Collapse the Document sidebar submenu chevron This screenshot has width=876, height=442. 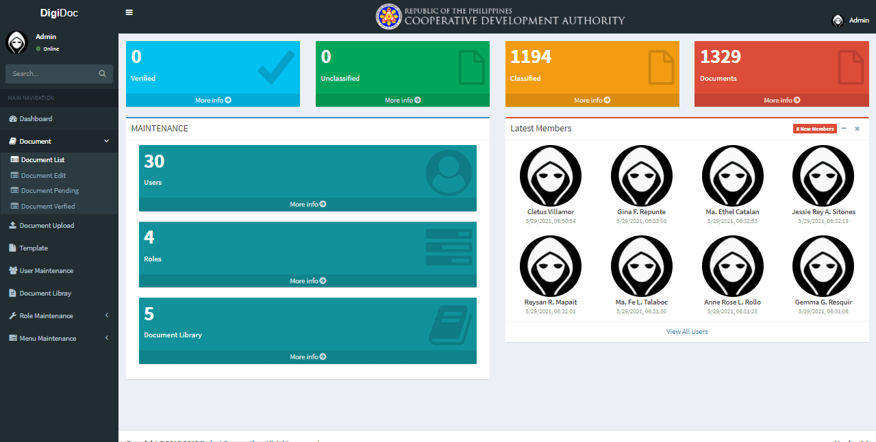pyautogui.click(x=106, y=141)
